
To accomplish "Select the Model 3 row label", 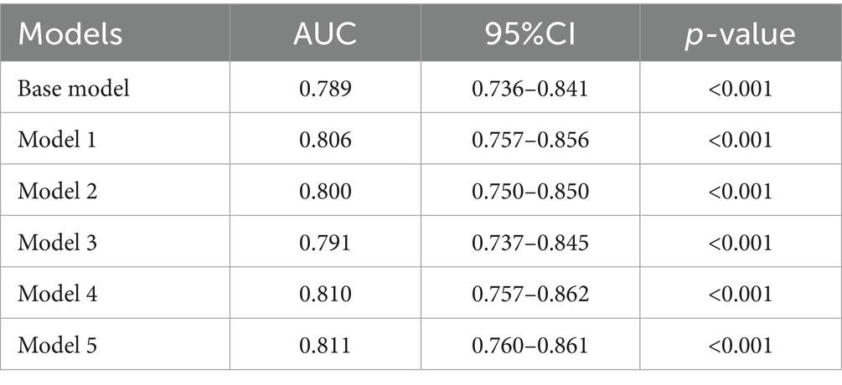I will 57,243.
